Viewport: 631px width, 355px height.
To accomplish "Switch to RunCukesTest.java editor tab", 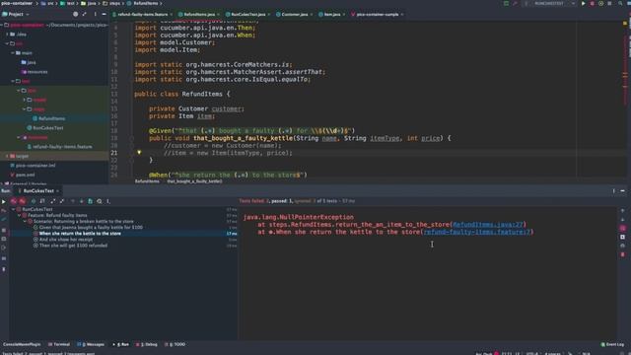I will point(247,14).
